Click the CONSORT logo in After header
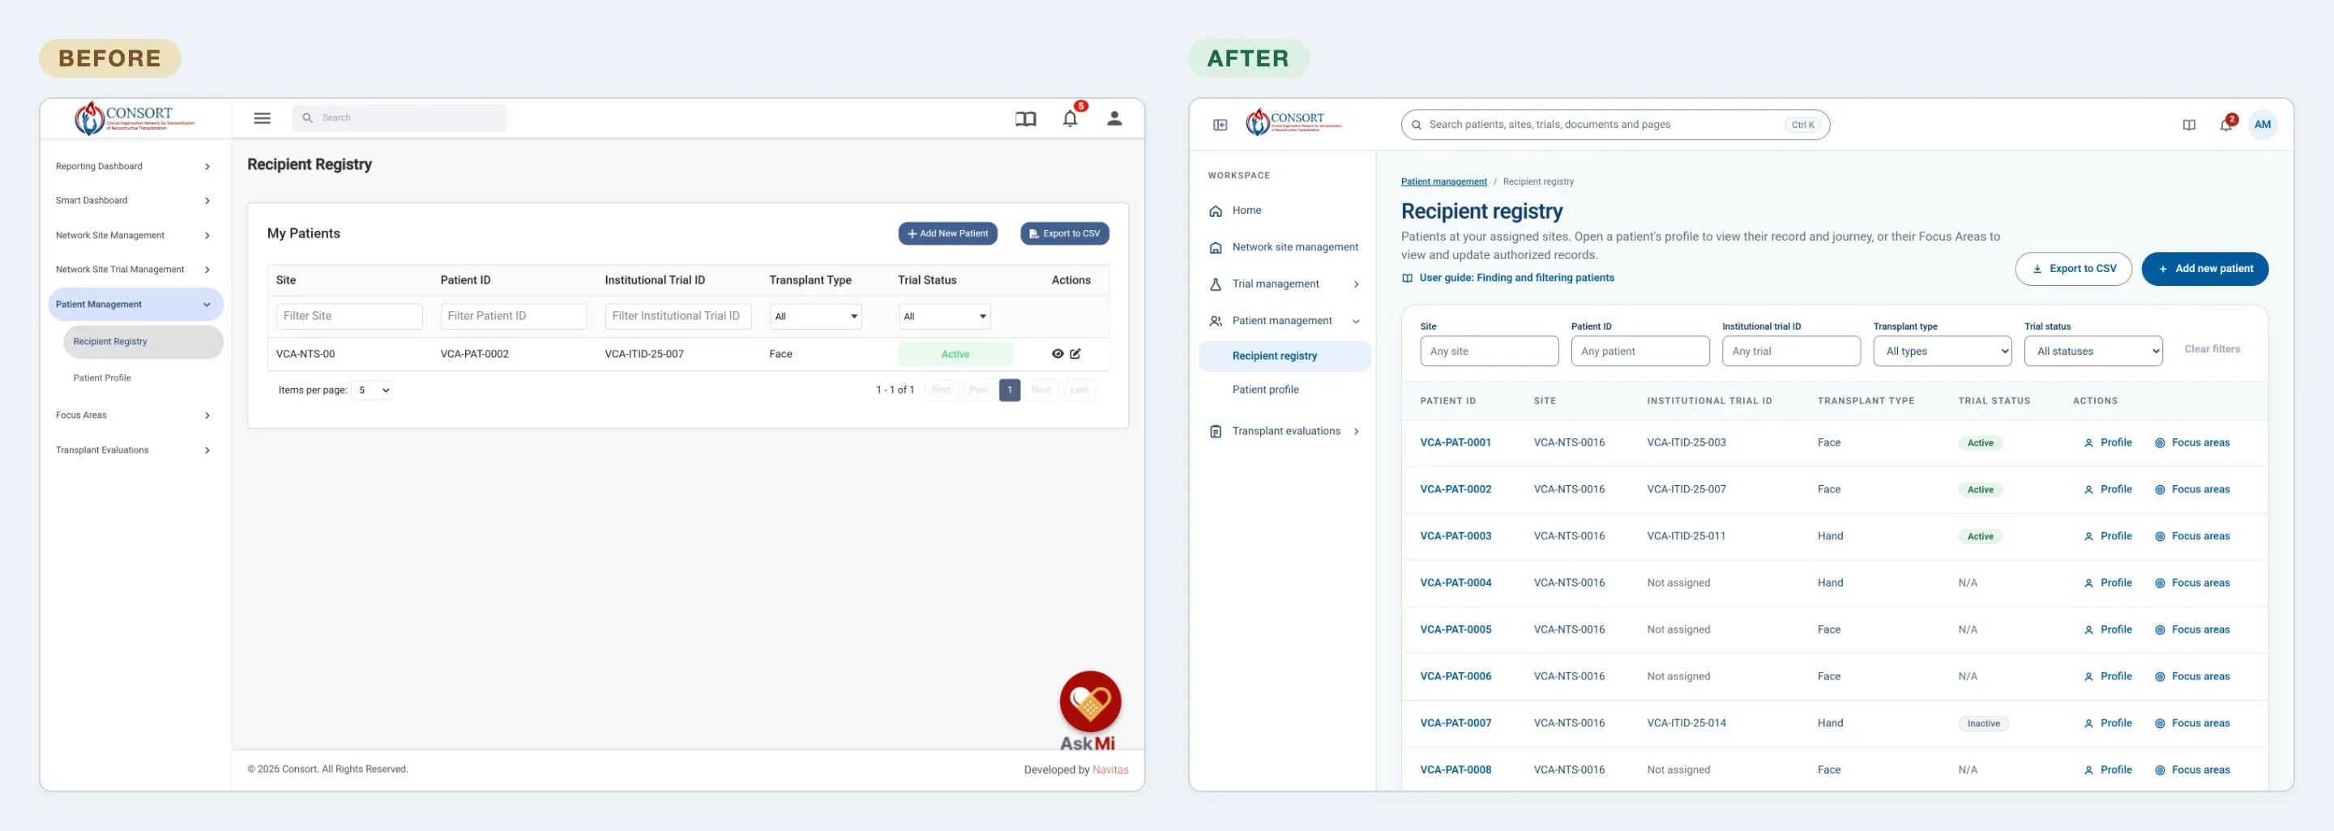 coord(1293,121)
